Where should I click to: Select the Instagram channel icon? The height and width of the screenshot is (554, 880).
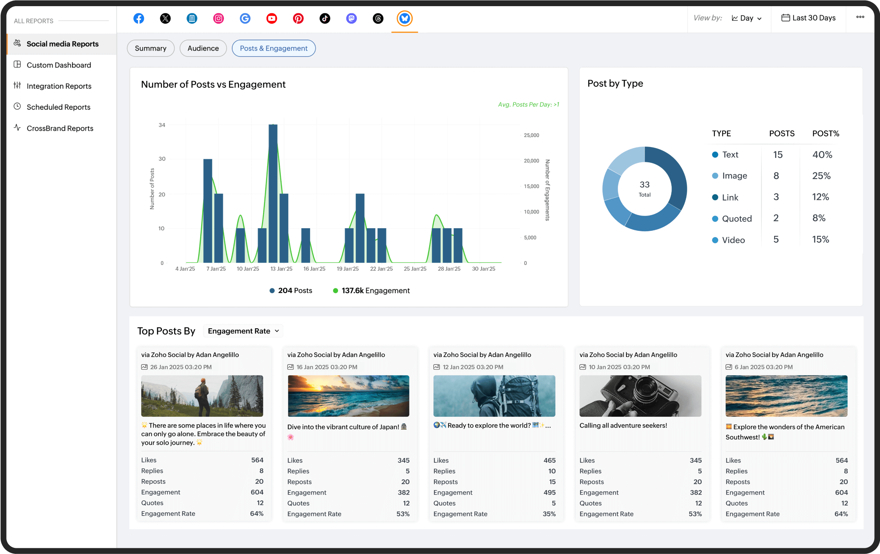(x=218, y=18)
